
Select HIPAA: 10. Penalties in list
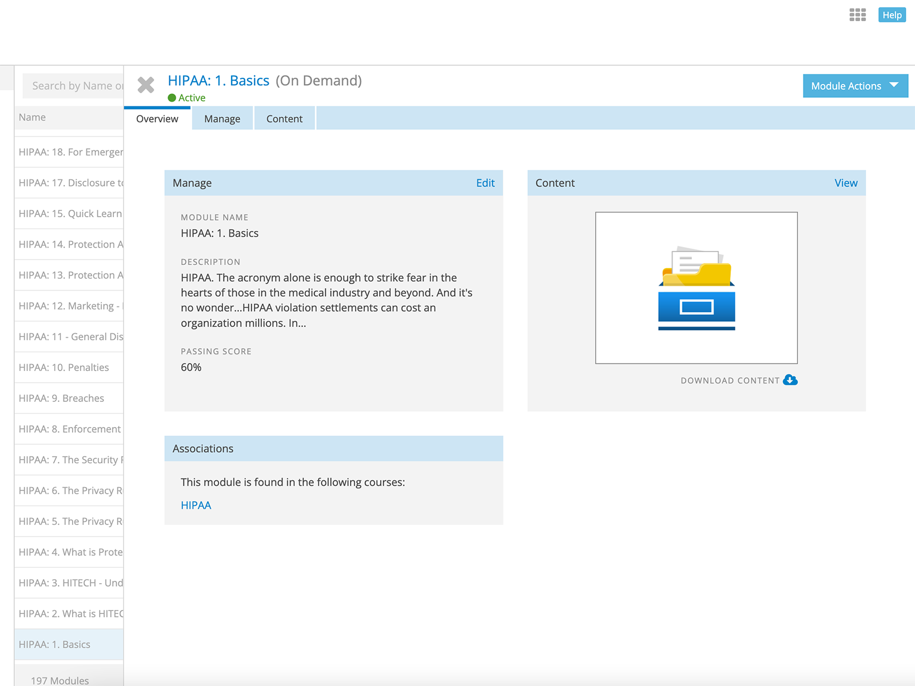click(64, 368)
